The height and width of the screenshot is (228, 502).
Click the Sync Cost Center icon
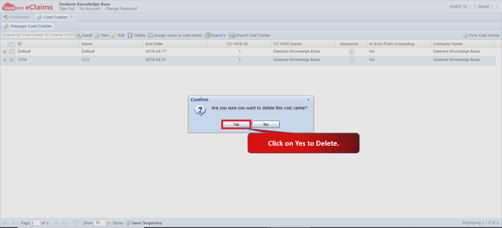pyautogui.click(x=465, y=36)
